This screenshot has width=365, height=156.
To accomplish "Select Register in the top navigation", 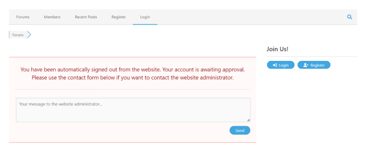I will point(118,17).
